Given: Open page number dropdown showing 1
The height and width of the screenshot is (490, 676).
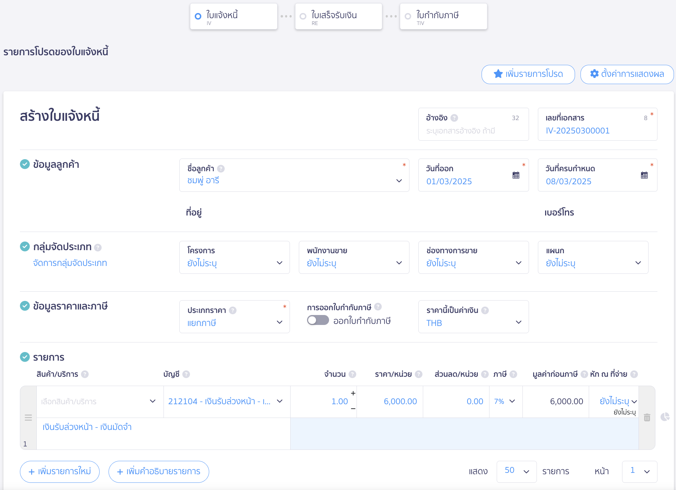Looking at the screenshot, I should point(640,471).
